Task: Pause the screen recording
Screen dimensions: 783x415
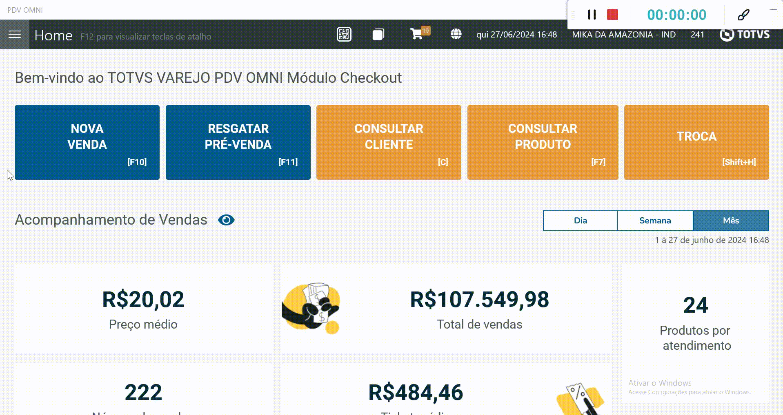Action: tap(592, 15)
